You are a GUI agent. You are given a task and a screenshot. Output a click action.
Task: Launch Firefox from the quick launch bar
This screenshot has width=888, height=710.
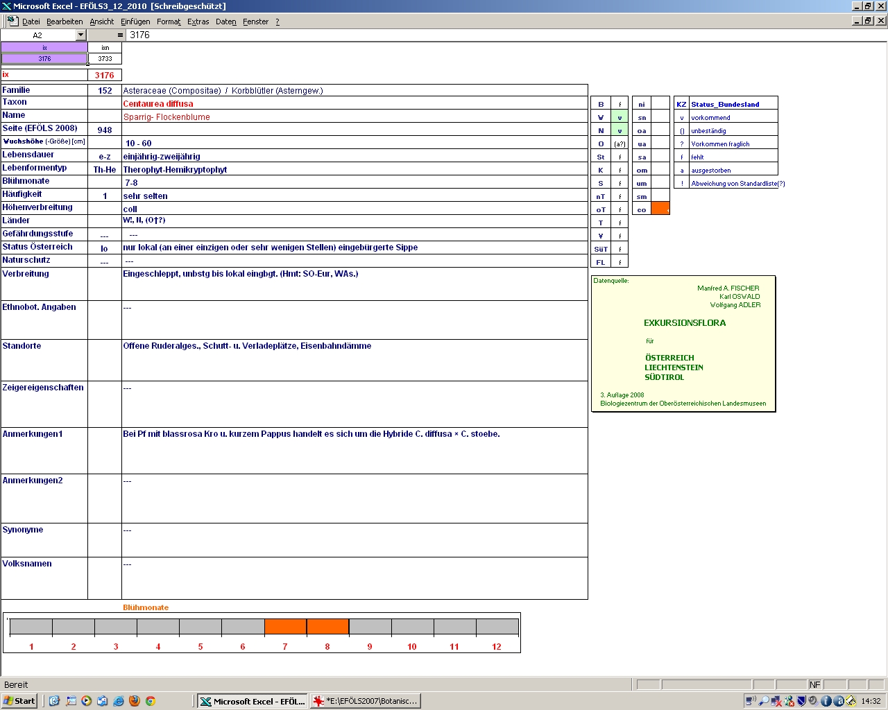pyautogui.click(x=135, y=701)
